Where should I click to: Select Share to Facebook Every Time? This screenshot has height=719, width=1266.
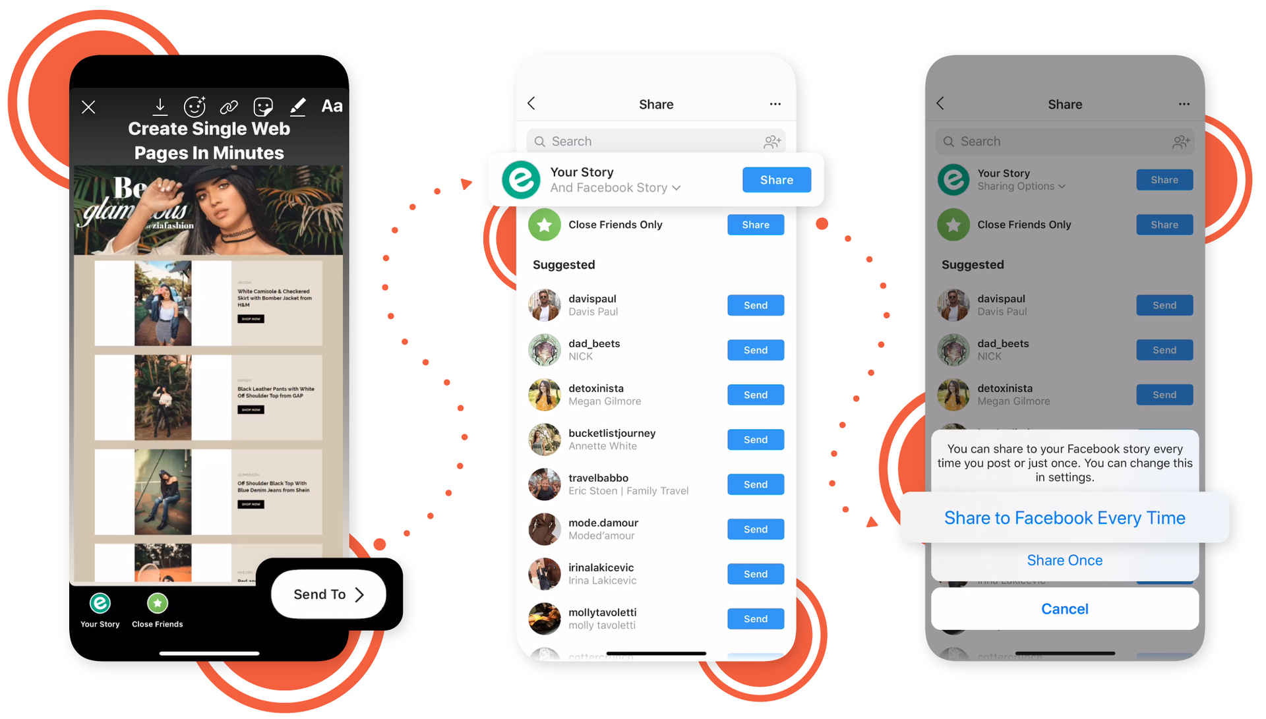[1064, 517]
